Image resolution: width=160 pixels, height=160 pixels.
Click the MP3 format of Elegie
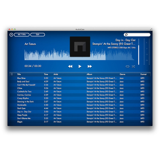[x=142, y=122]
